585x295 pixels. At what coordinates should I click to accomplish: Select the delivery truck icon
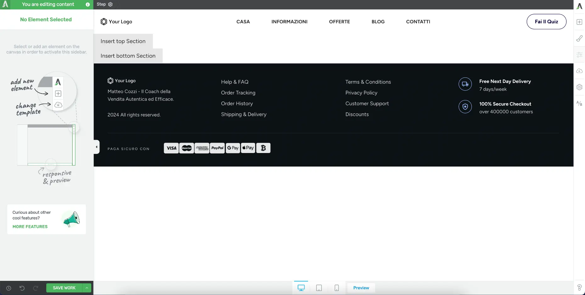(x=465, y=84)
